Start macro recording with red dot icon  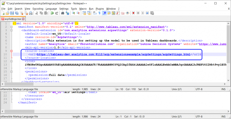tap(133, 13)
